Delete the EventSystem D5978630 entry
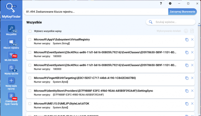The width and height of the screenshot is (201, 116). (192, 52)
